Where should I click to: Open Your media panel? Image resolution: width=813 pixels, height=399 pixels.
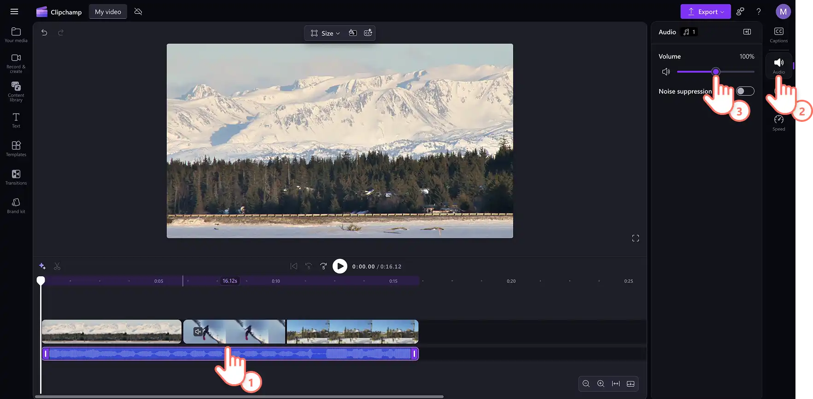coord(16,35)
